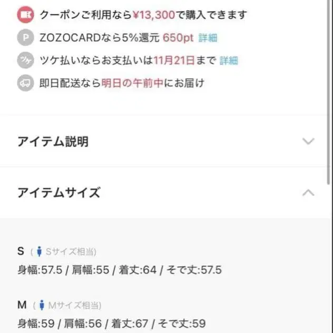Tap the Sサイズ相当 size label
The width and height of the screenshot is (333, 333).
[x=71, y=252]
